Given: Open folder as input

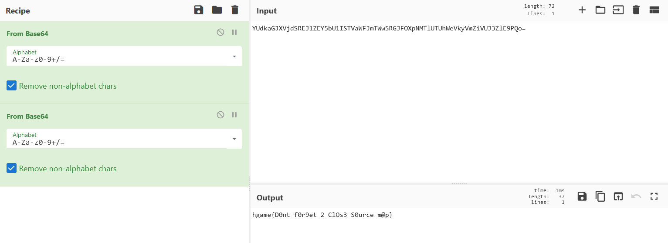Looking at the screenshot, I should pos(600,10).
